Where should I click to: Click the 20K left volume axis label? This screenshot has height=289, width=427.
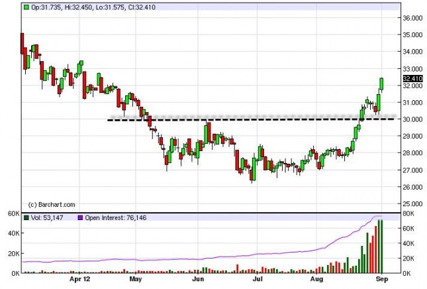(14, 254)
